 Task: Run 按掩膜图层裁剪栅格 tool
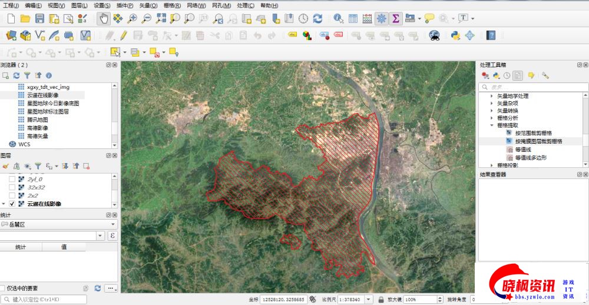[539, 141]
